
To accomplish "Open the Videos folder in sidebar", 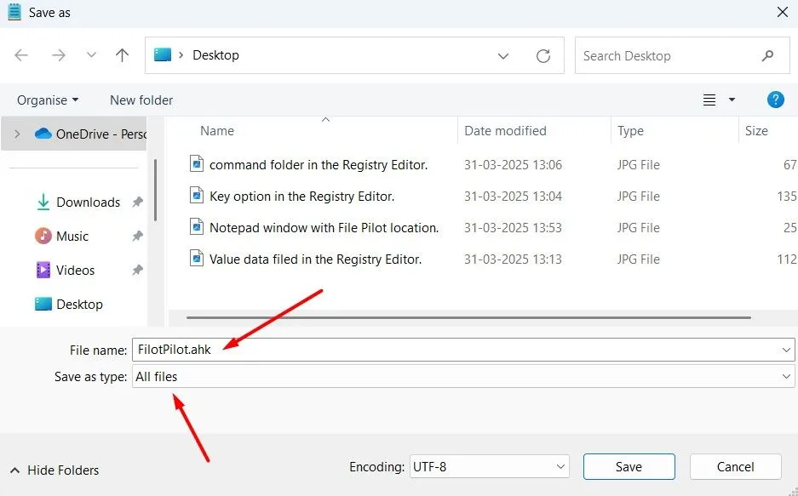I will point(75,271).
